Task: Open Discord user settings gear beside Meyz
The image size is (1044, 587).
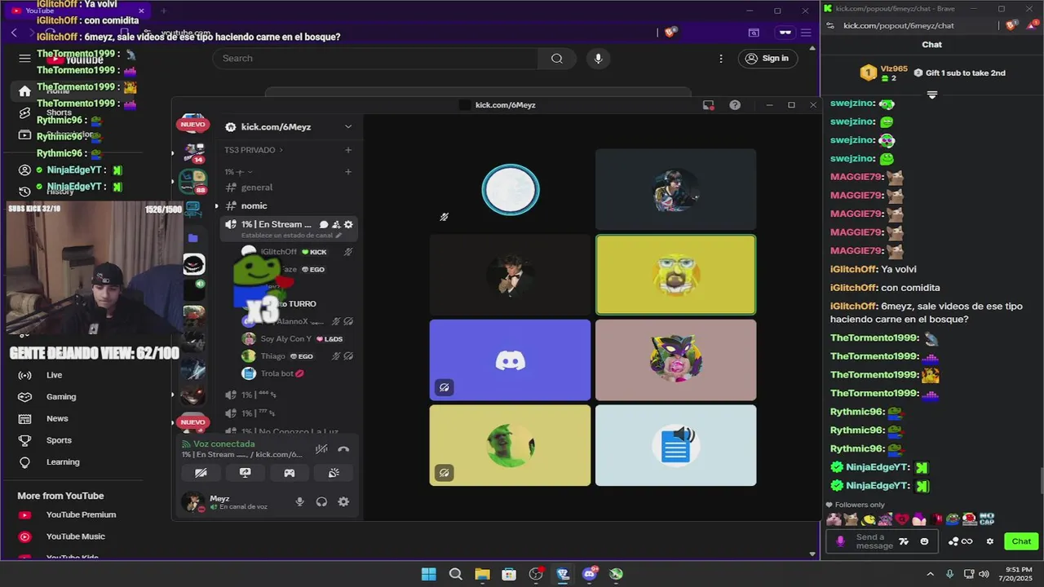Action: [343, 502]
